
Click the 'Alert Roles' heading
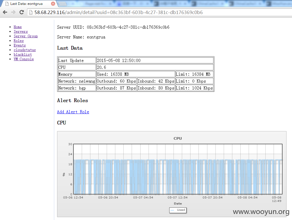(x=73, y=100)
